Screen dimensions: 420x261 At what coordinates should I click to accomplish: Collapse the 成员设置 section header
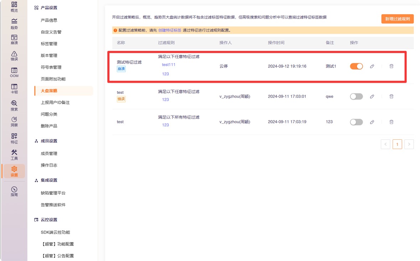49,141
